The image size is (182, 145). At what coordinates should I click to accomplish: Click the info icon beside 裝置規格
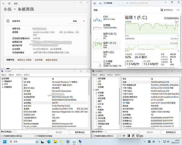[8, 21]
